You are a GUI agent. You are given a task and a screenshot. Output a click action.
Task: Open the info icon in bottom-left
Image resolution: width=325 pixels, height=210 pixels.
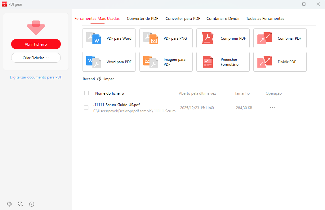click(32, 204)
